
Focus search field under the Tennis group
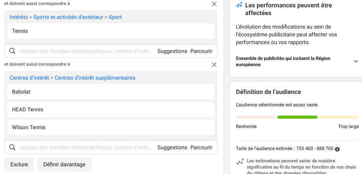(x=86, y=51)
